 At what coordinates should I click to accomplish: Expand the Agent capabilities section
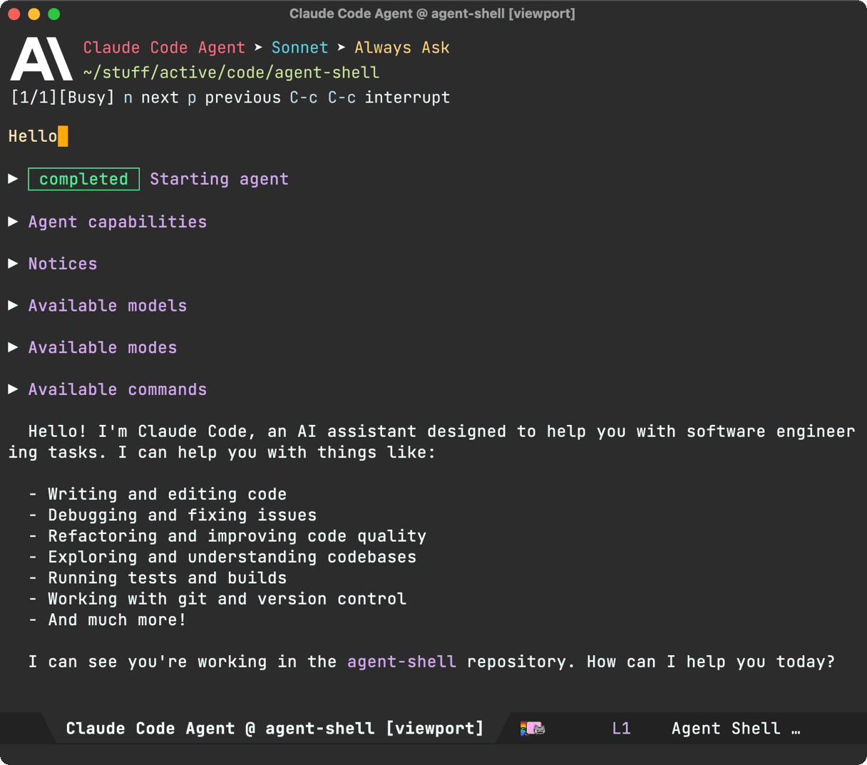click(x=117, y=222)
